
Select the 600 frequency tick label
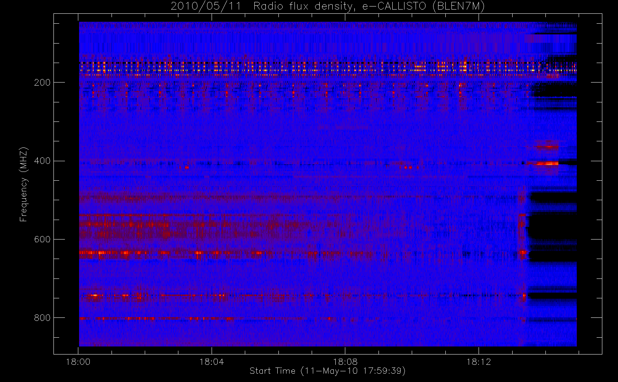pos(42,240)
